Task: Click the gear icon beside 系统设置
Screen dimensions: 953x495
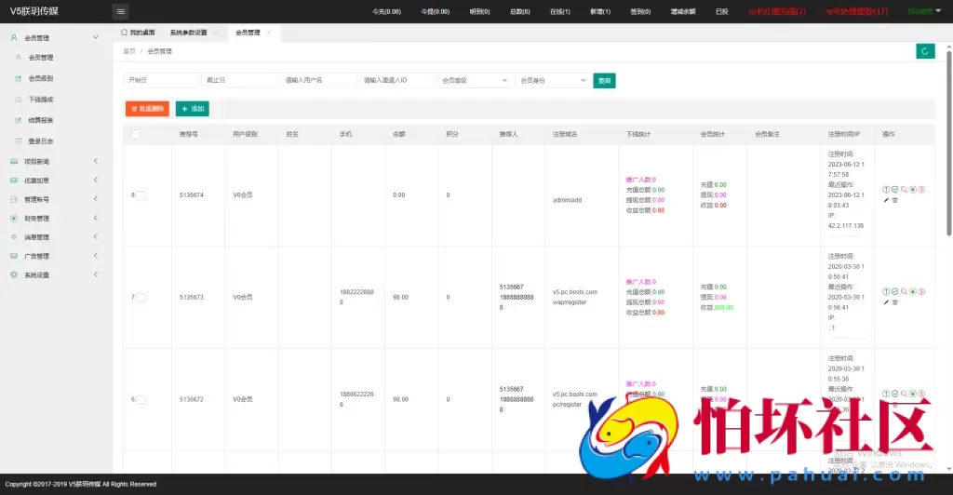Action: (x=14, y=275)
